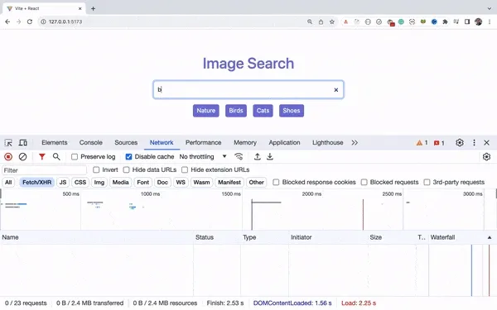The height and width of the screenshot is (310, 497).
Task: Select the Img request type filter
Action: pos(99,183)
